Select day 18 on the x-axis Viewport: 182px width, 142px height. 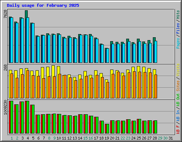(x=101, y=138)
